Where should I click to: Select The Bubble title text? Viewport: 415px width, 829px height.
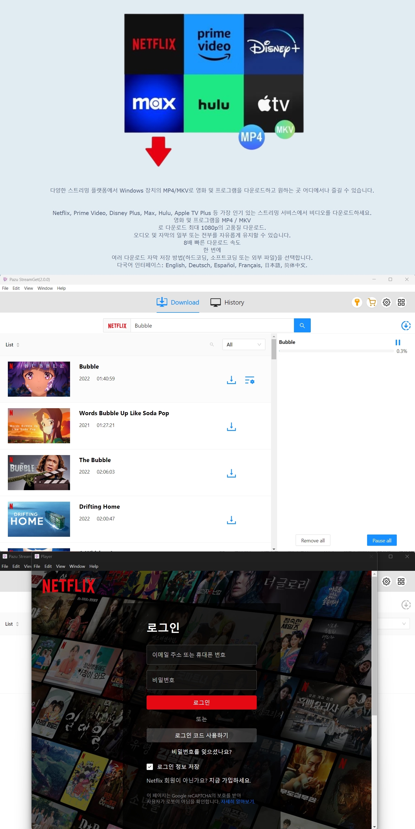coord(95,460)
